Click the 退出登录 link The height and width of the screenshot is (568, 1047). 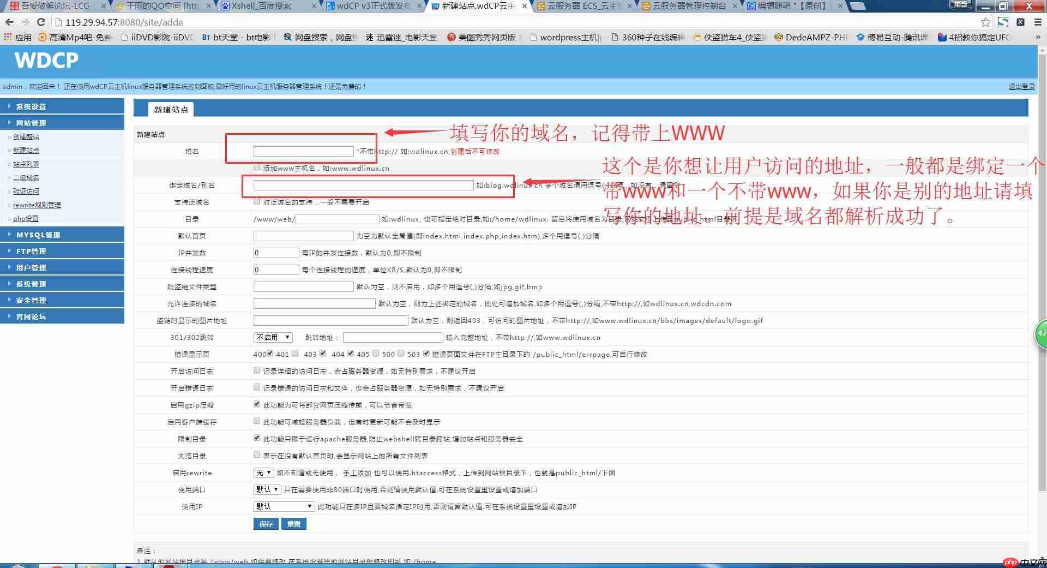point(1022,86)
